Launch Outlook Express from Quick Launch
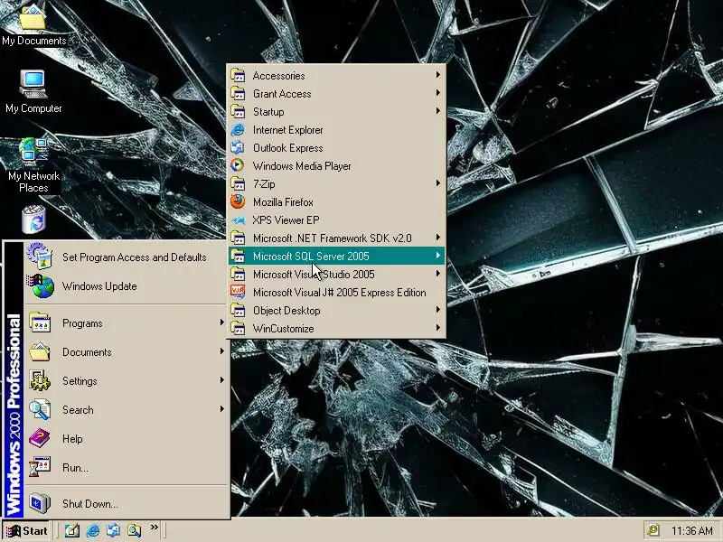The height and width of the screenshot is (542, 723). coord(114,530)
